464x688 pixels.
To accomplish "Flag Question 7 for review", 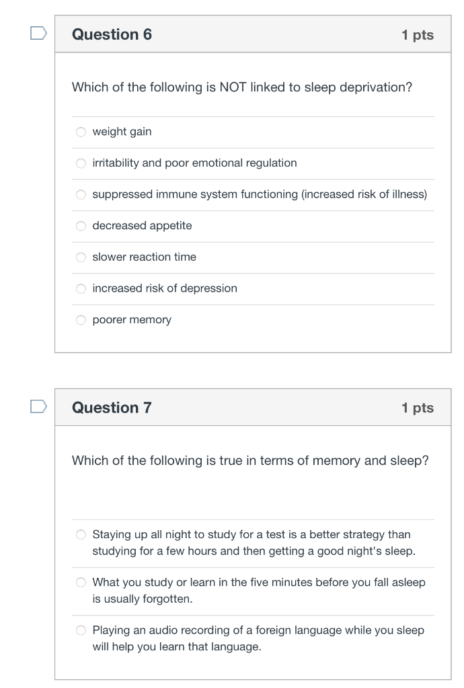I will [38, 406].
